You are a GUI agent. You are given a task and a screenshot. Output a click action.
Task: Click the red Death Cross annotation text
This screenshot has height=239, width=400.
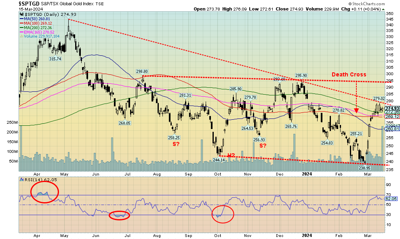pos(349,74)
